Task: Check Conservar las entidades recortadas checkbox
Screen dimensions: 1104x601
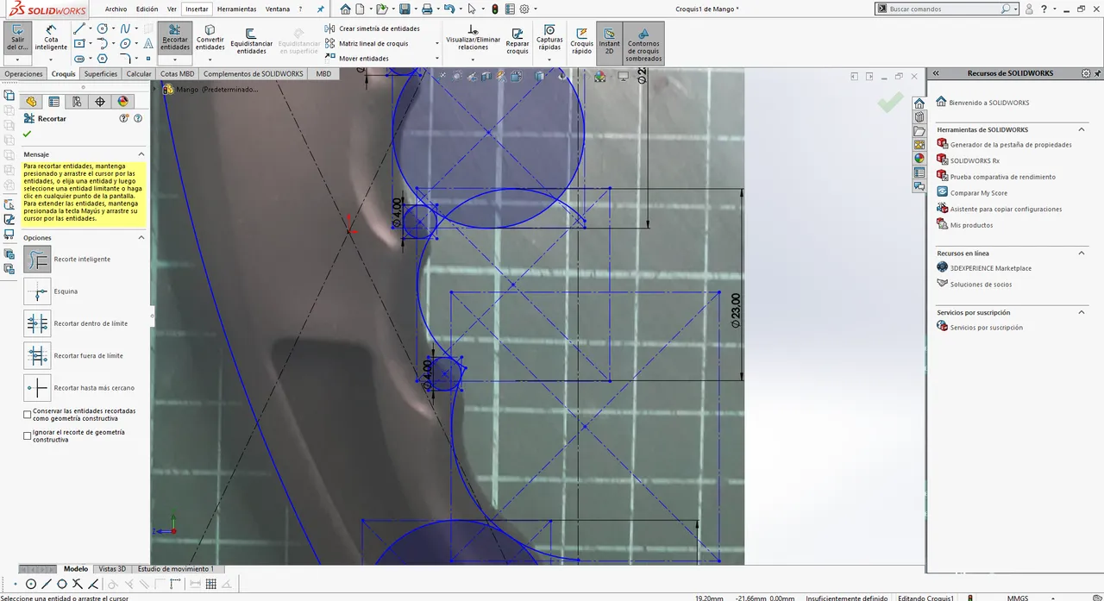Action: pos(28,414)
